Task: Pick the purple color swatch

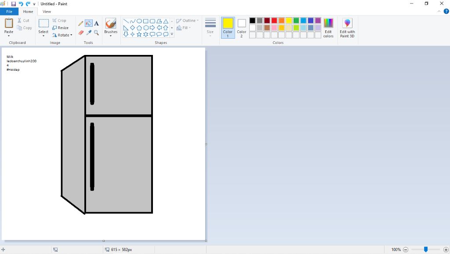Action: coord(318,20)
